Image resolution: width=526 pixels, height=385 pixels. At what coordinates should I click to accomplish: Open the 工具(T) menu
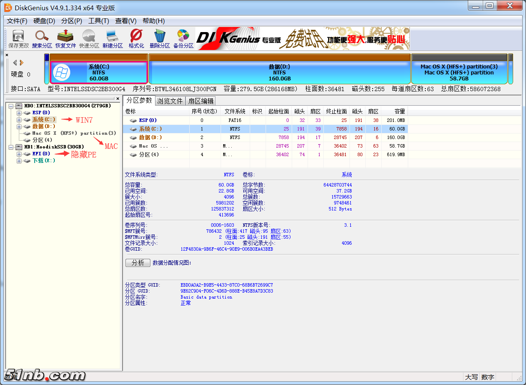pyautogui.click(x=98, y=21)
